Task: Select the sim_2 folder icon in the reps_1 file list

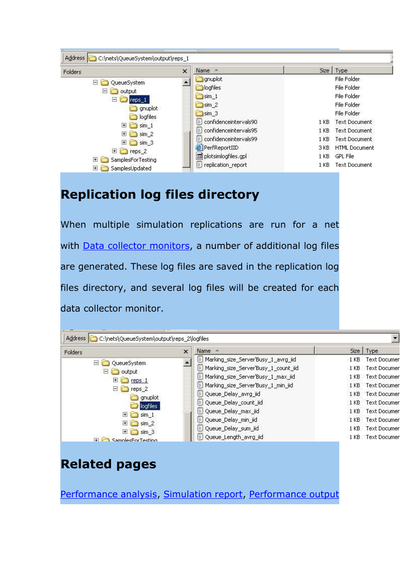Action: coord(199,105)
